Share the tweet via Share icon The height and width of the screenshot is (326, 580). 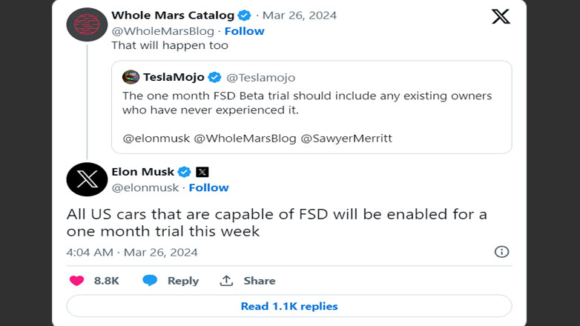(x=248, y=281)
